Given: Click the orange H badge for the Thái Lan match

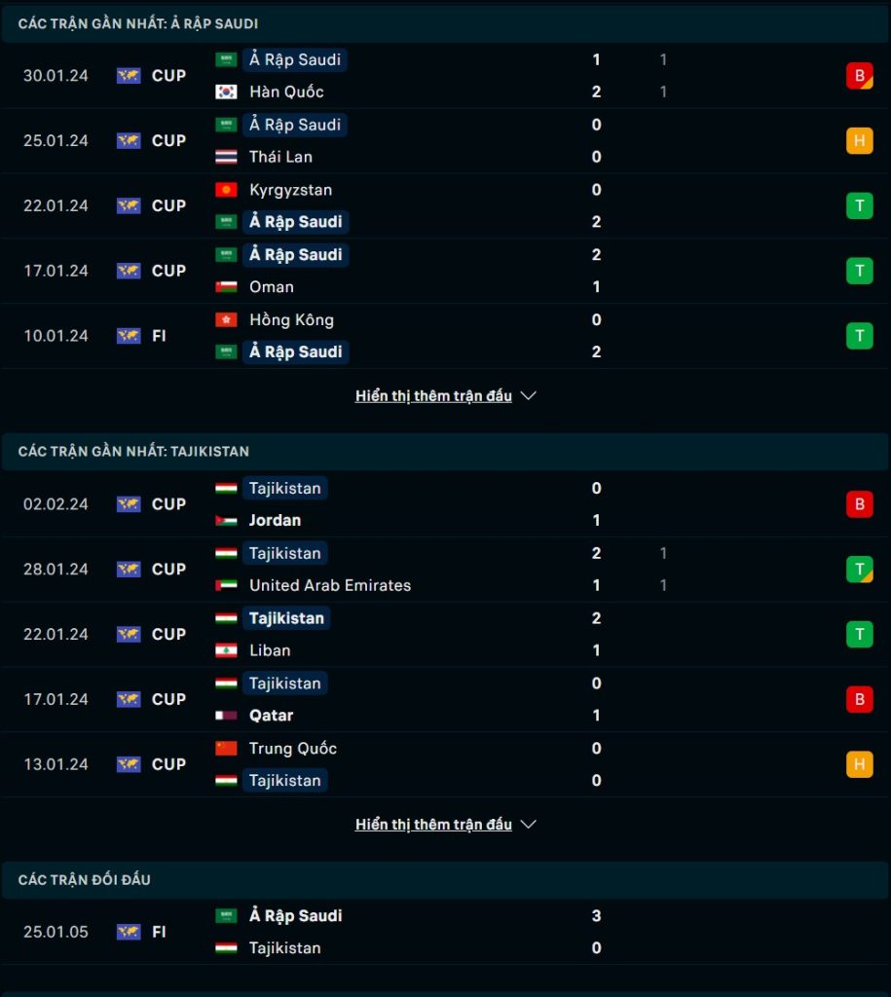Looking at the screenshot, I should [x=859, y=140].
